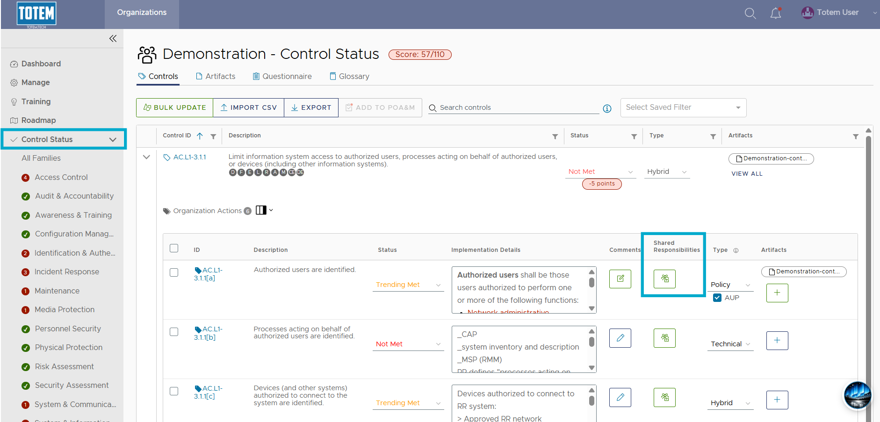The width and height of the screenshot is (880, 422).
Task: Click the EXPORT button
Action: coord(311,107)
